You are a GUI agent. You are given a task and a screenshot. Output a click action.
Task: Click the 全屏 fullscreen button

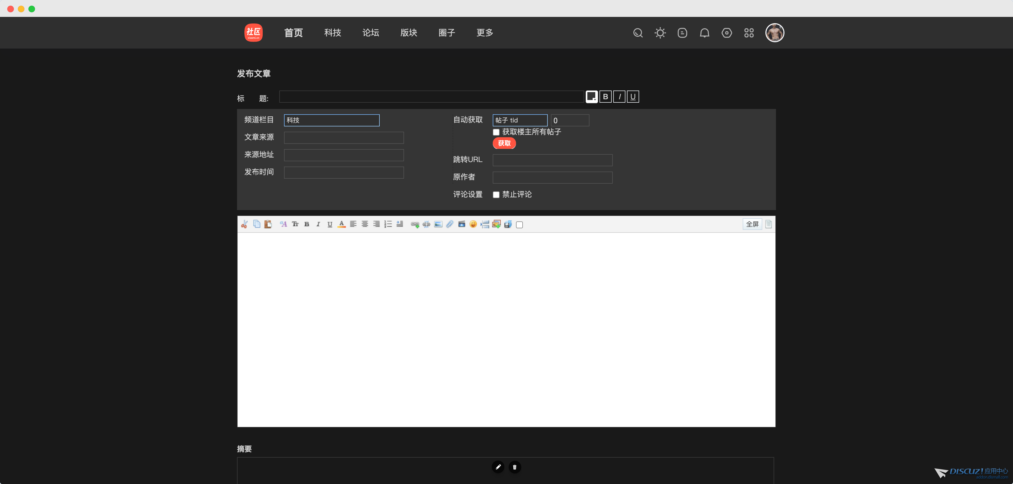pyautogui.click(x=752, y=224)
